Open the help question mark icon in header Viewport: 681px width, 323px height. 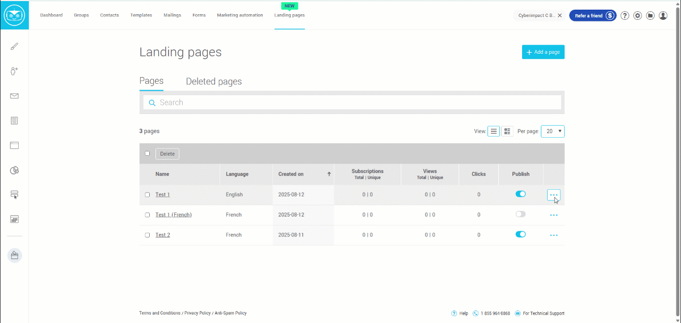tap(625, 16)
